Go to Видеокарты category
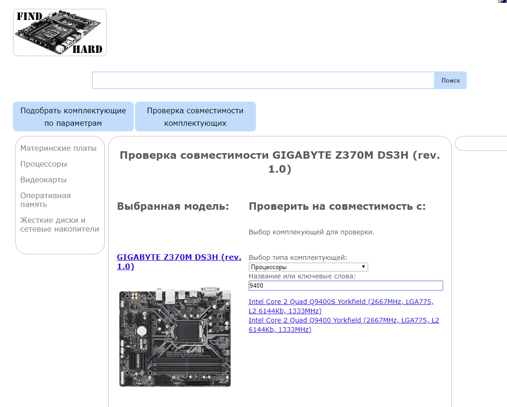This screenshot has width=507, height=407. pyautogui.click(x=44, y=180)
